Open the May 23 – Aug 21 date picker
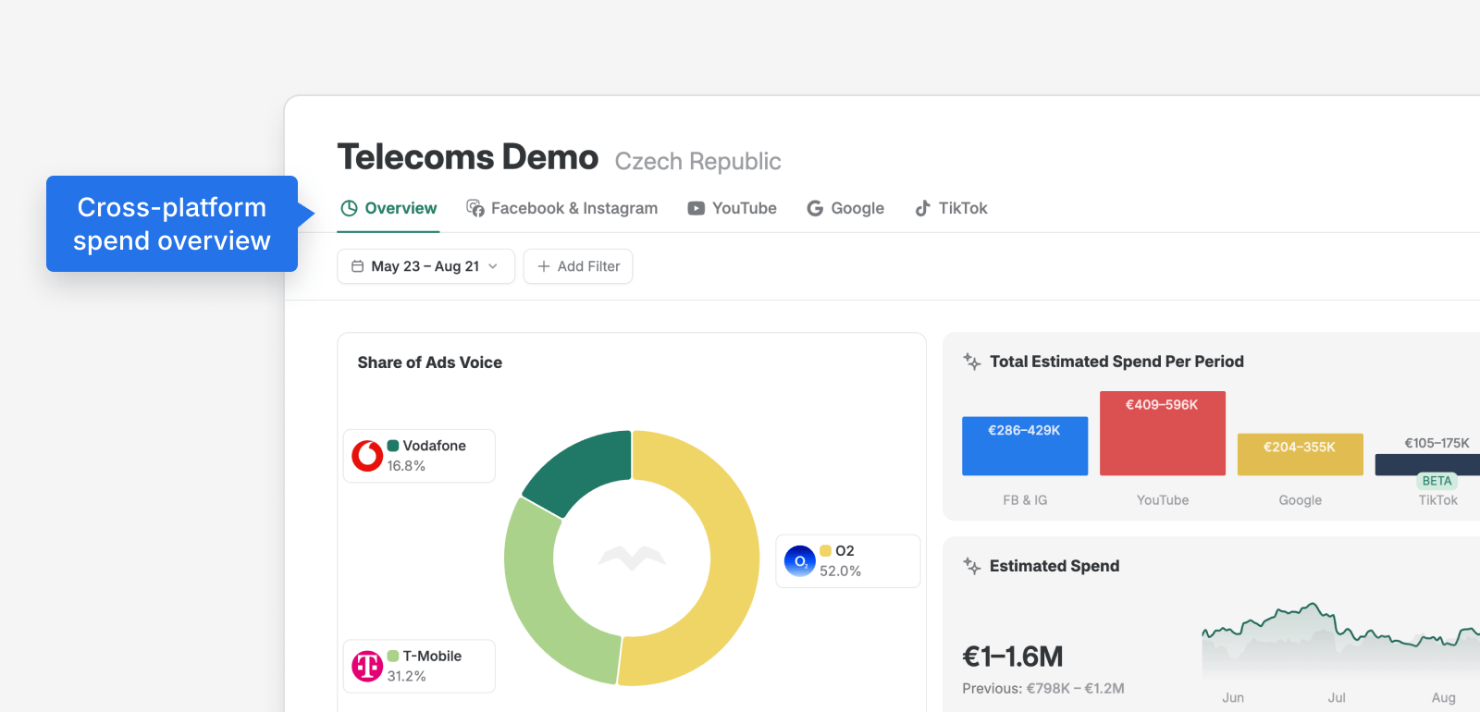The height and width of the screenshot is (712, 1480). click(425, 266)
